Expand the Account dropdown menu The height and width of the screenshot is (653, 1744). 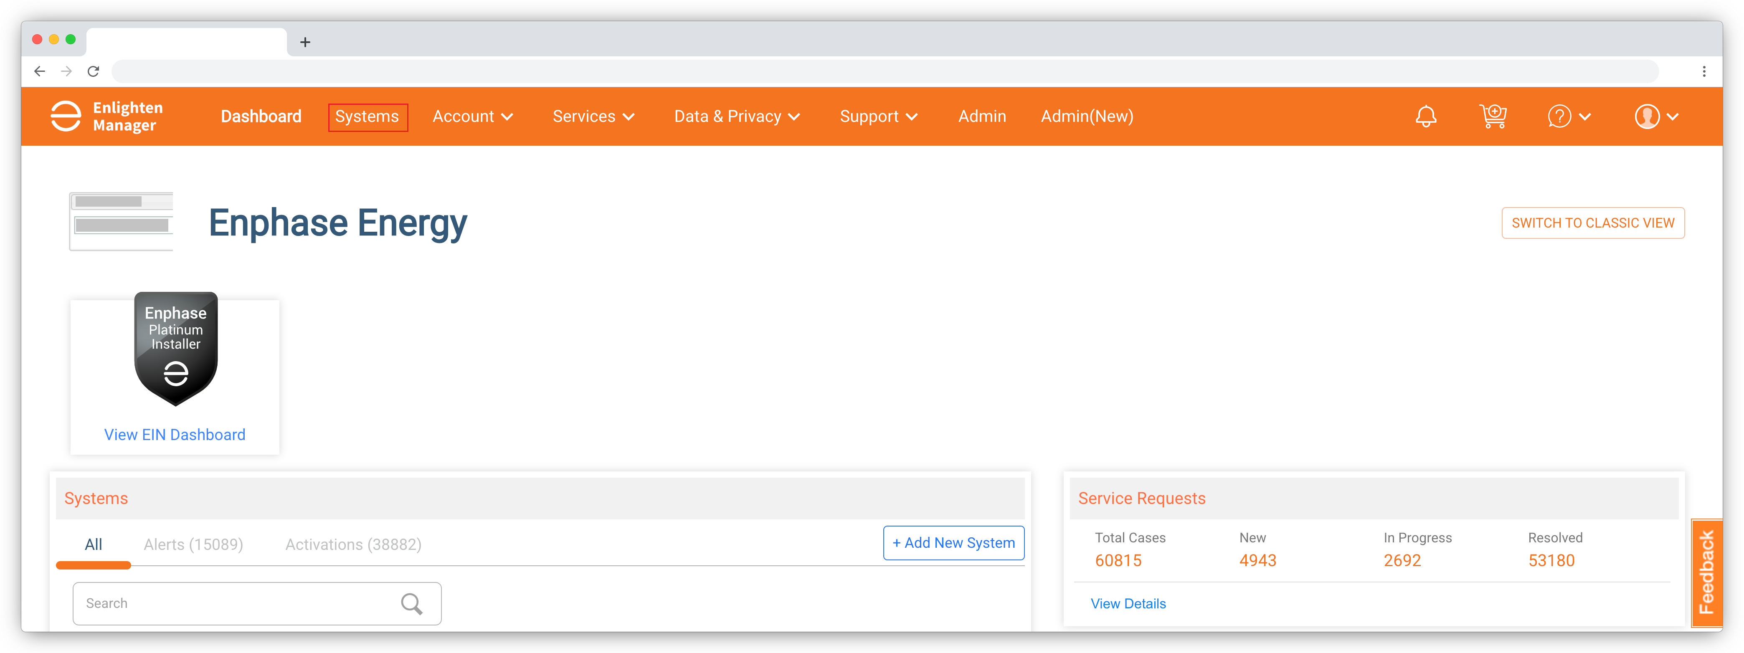pos(473,116)
